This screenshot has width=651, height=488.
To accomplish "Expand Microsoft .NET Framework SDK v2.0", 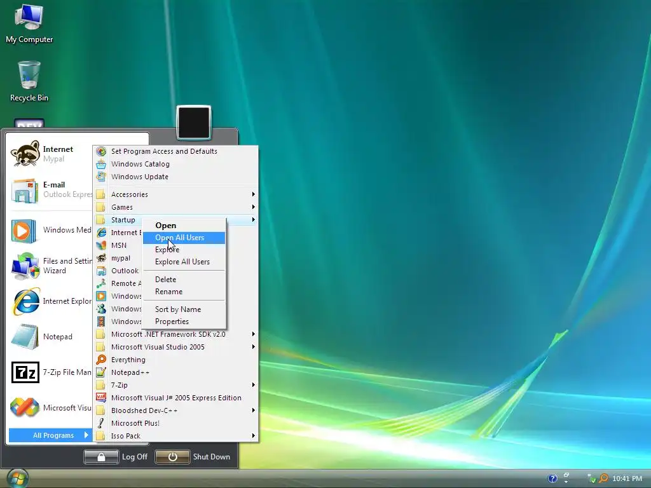I will pyautogui.click(x=175, y=334).
